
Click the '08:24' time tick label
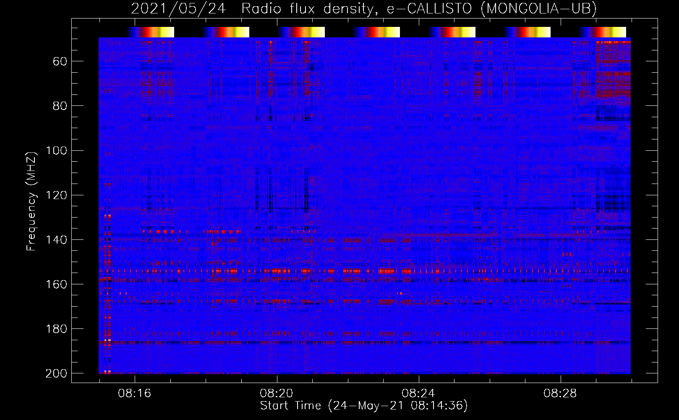coord(418,394)
